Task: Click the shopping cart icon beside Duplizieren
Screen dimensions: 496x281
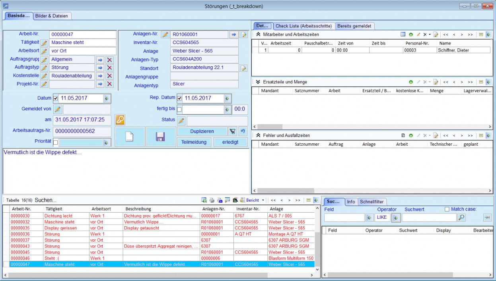Action: click(x=232, y=131)
